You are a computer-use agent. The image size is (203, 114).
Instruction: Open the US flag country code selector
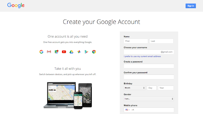click(x=128, y=110)
